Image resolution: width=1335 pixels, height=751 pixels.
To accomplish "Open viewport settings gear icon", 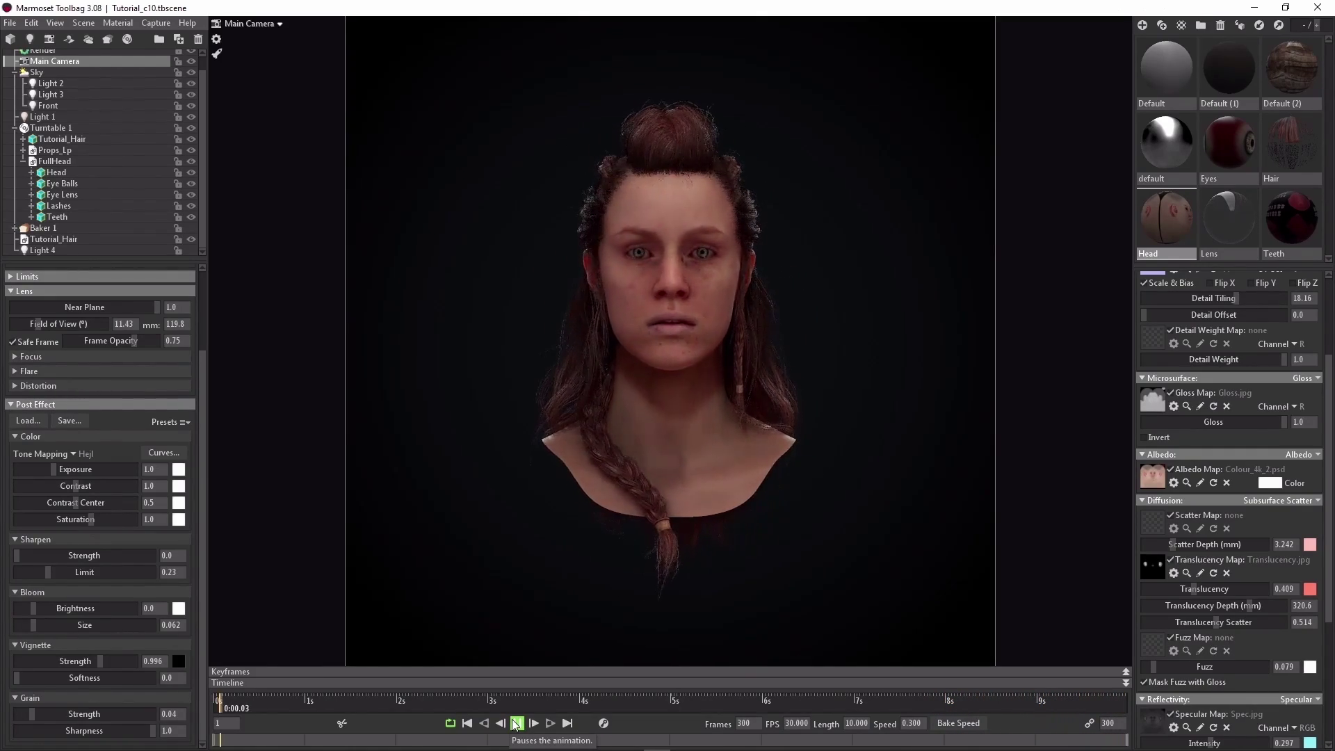I will [216, 39].
